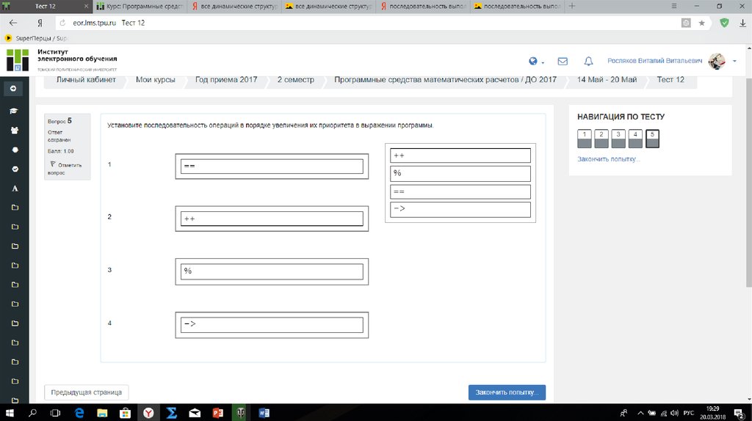Click the green shield protection icon
This screenshot has width=752, height=421.
[x=724, y=23]
